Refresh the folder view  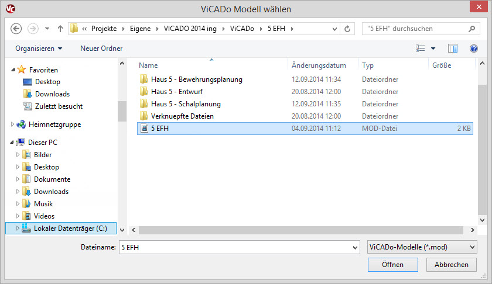click(x=347, y=29)
